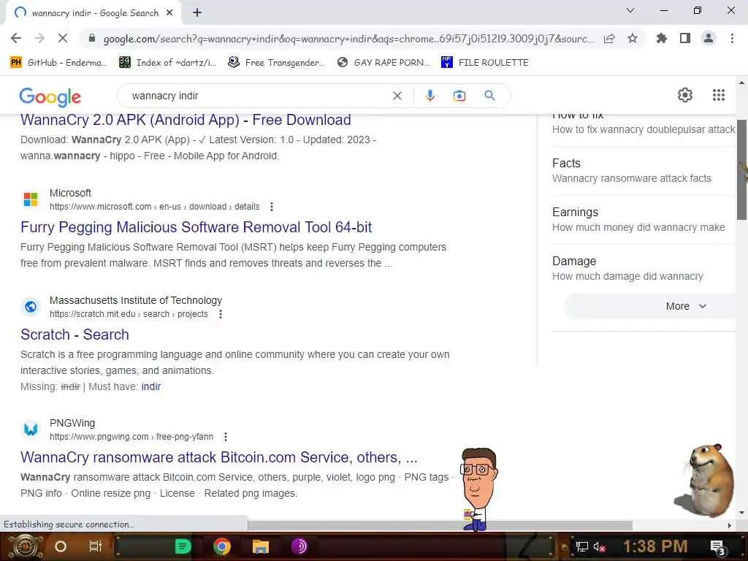
Task: Share this page from the address bar
Action: click(609, 39)
